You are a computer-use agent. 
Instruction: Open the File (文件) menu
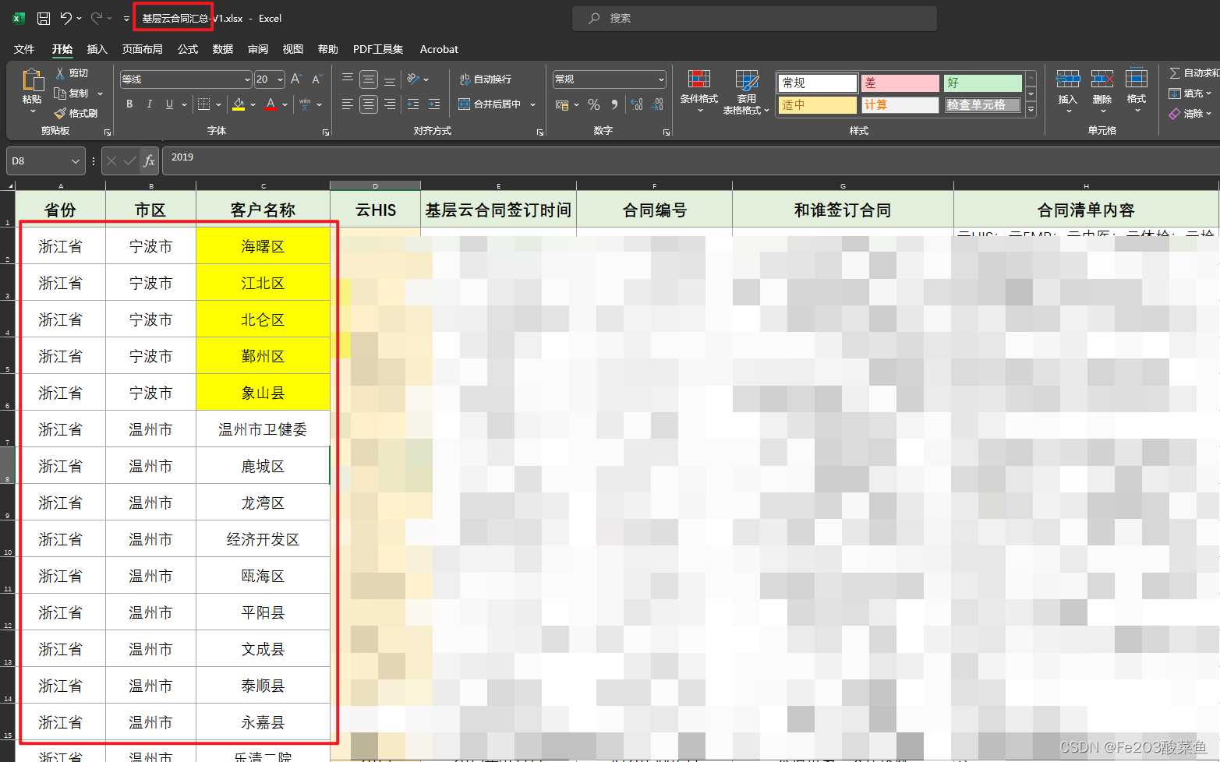(x=24, y=49)
